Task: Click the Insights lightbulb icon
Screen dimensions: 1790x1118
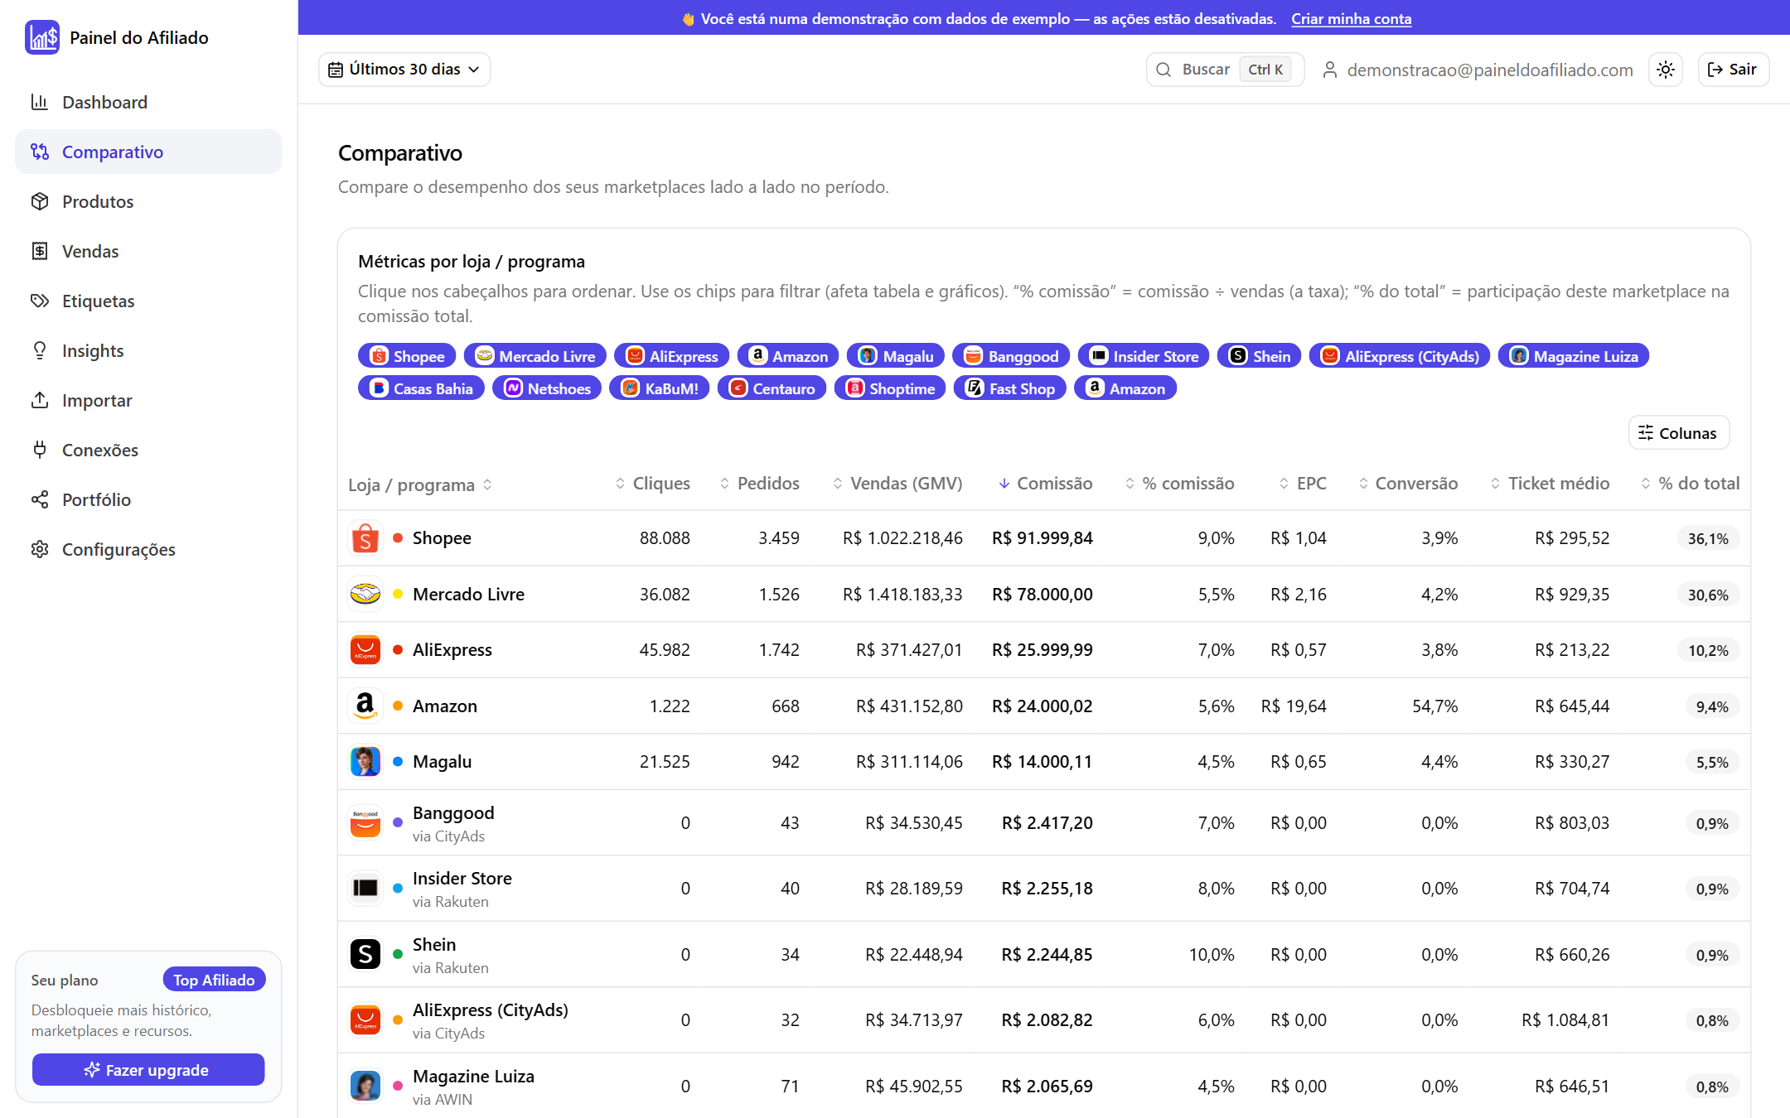Action: pos(40,350)
